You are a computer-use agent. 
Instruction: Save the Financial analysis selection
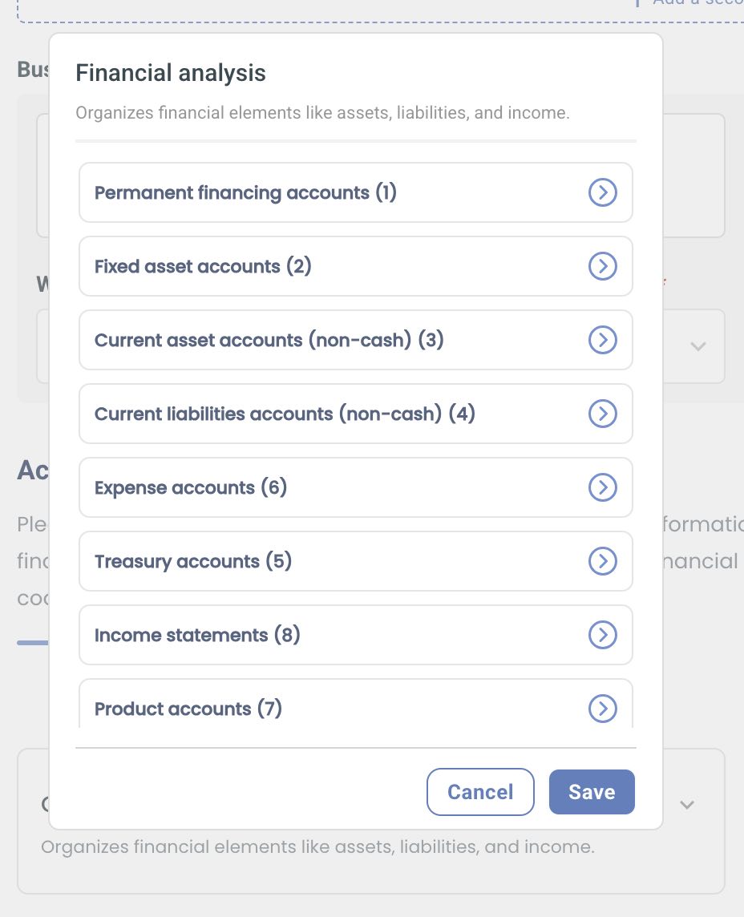point(592,792)
